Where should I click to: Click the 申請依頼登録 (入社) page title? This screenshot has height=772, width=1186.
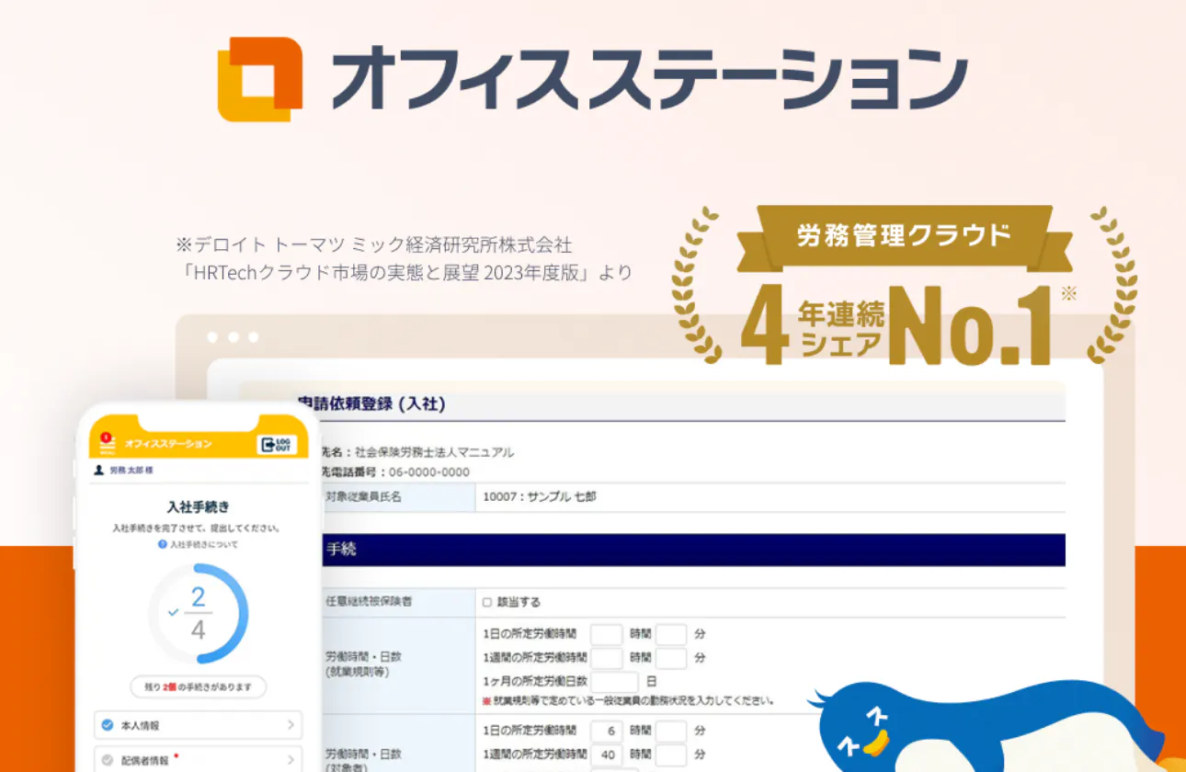pos(371,403)
